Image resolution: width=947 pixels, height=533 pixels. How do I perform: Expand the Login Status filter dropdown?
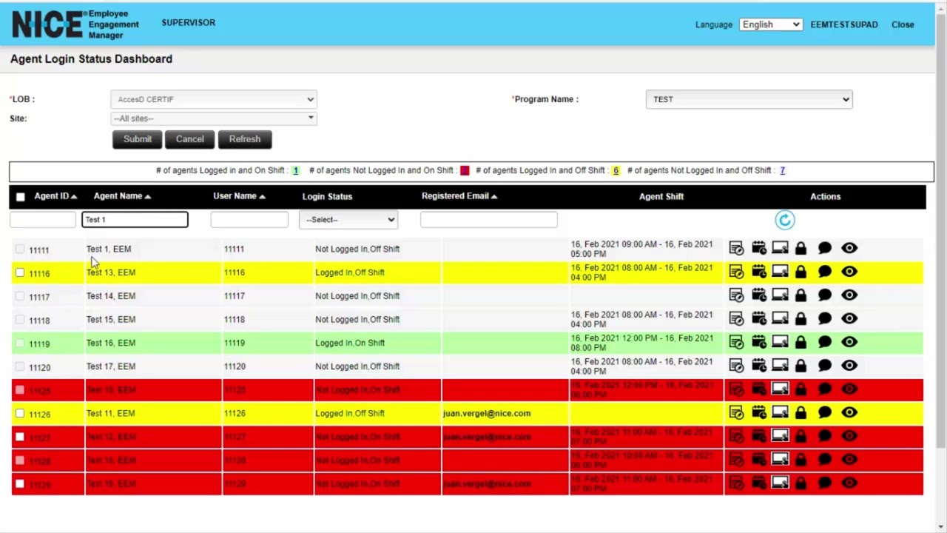click(x=348, y=220)
